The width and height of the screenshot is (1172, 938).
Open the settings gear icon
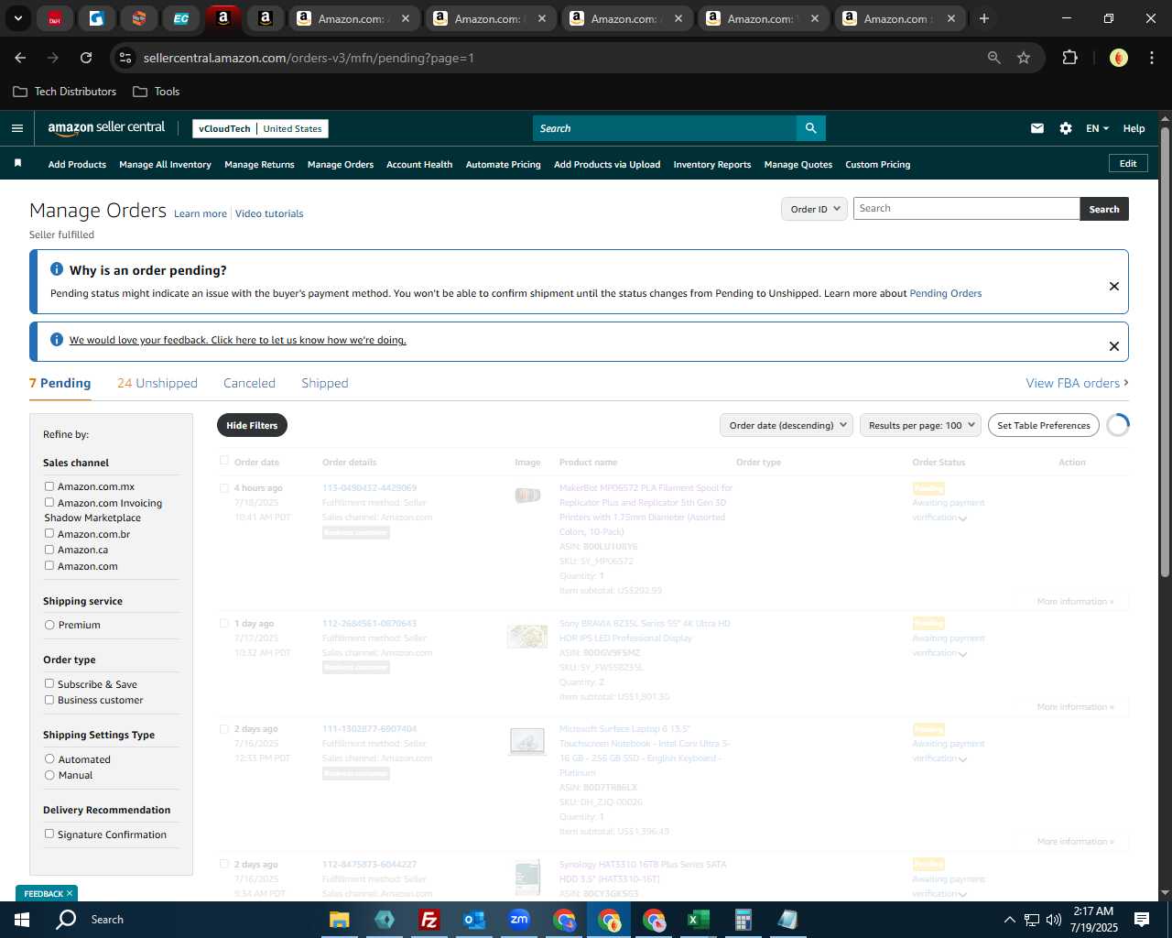pyautogui.click(x=1066, y=128)
